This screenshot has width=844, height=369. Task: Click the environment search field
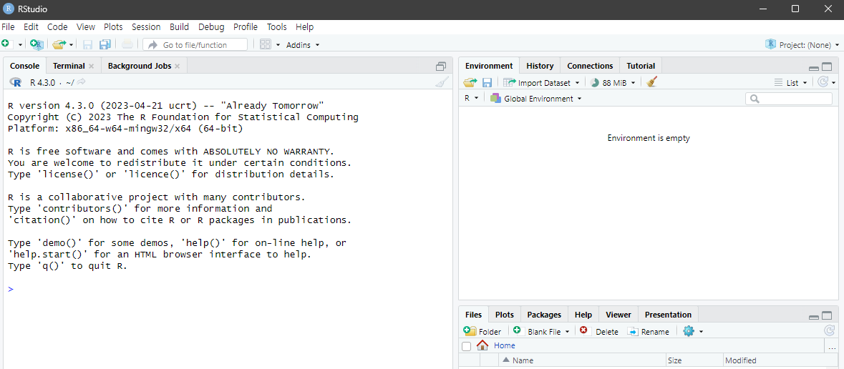pyautogui.click(x=789, y=99)
